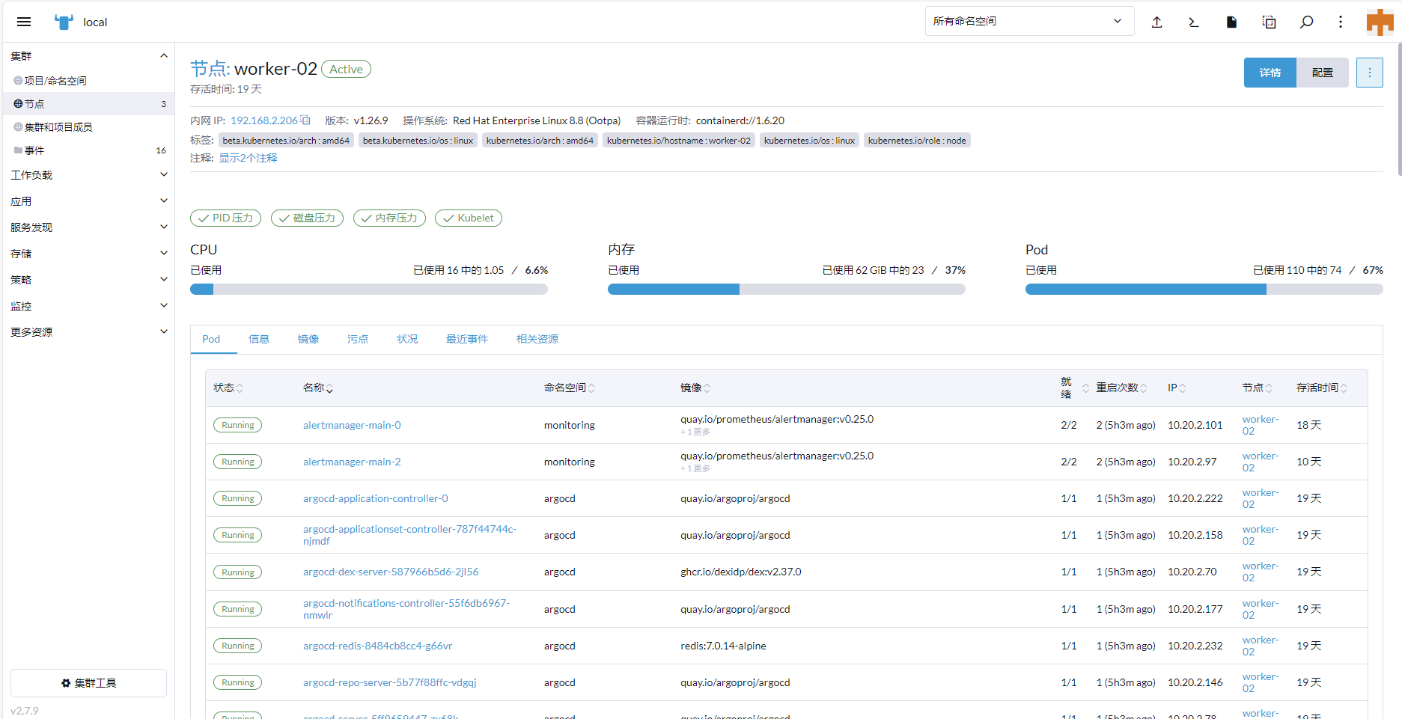This screenshot has height=719, width=1402.
Task: Open node actions three-dot button
Action: coord(1369,73)
